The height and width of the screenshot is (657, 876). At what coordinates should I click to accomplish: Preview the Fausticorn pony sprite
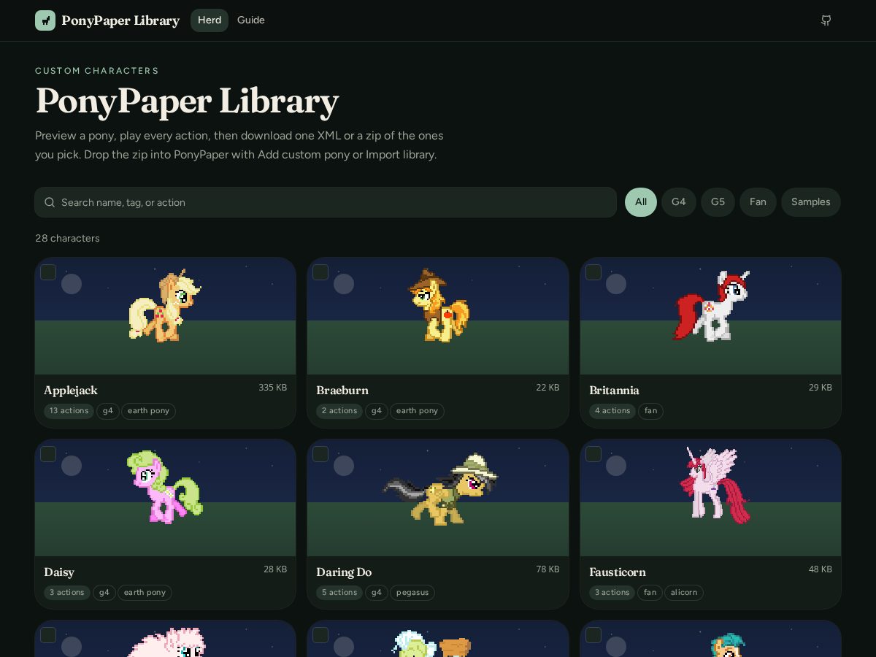click(x=714, y=485)
